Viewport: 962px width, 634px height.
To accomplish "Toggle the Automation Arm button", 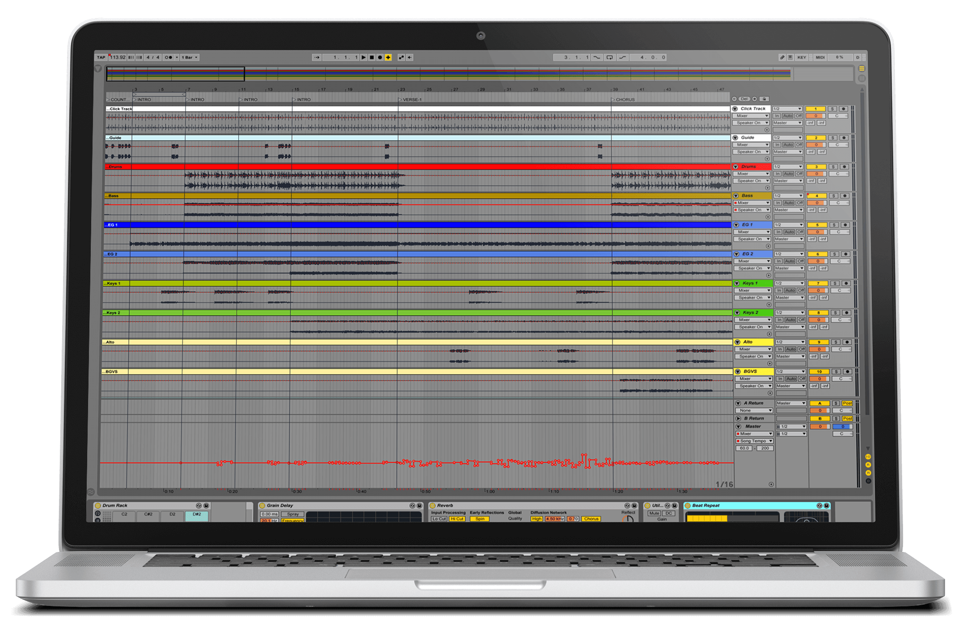I will (401, 58).
